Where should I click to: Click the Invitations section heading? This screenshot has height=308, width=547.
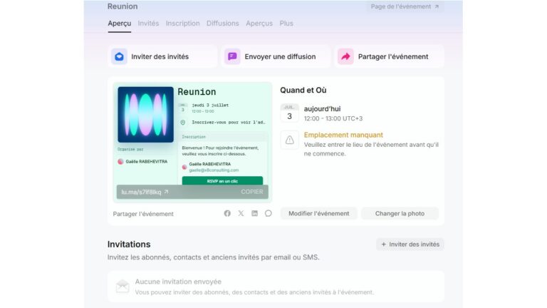click(129, 244)
